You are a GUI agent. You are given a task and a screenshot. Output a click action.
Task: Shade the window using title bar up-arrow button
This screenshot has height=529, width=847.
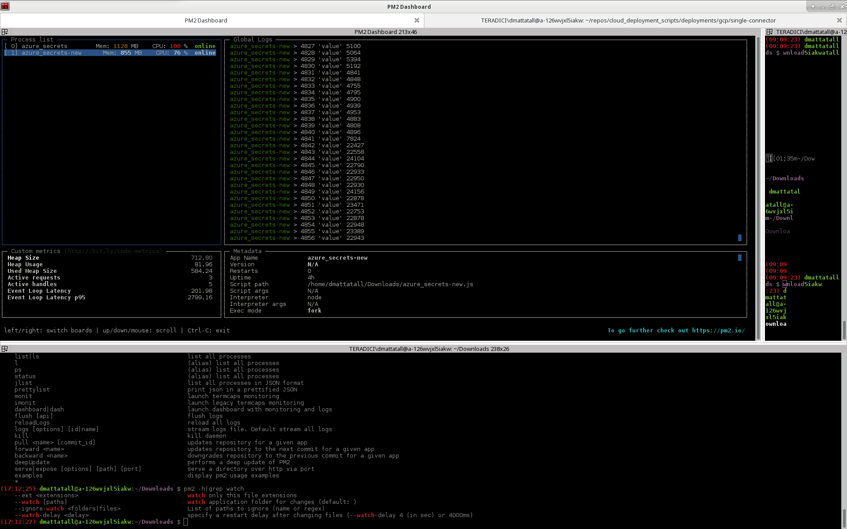(813, 7)
